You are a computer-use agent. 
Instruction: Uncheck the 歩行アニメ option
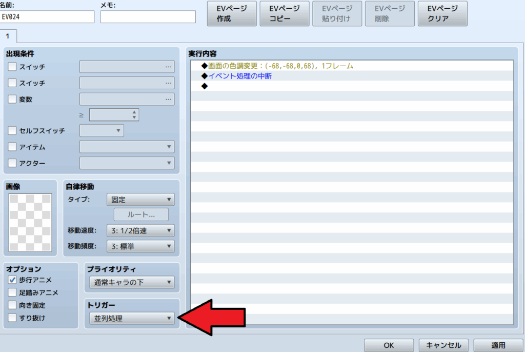[x=12, y=280]
